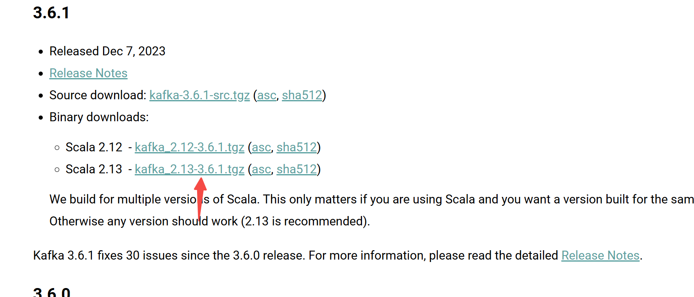
Task: Download kafka_2.12-3.6.1.tgz binary
Action: 189,147
